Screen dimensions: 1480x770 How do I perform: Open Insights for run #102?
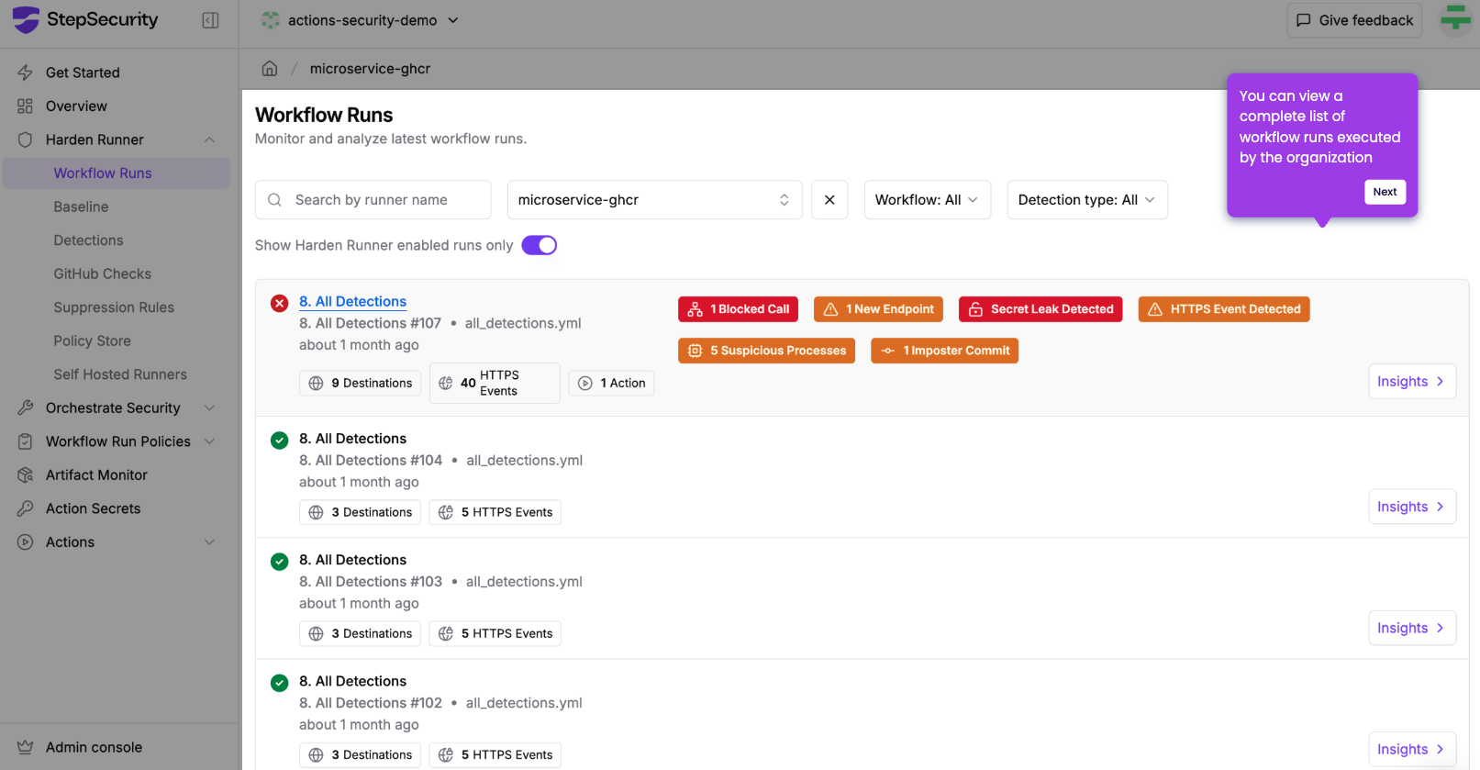(x=1412, y=749)
